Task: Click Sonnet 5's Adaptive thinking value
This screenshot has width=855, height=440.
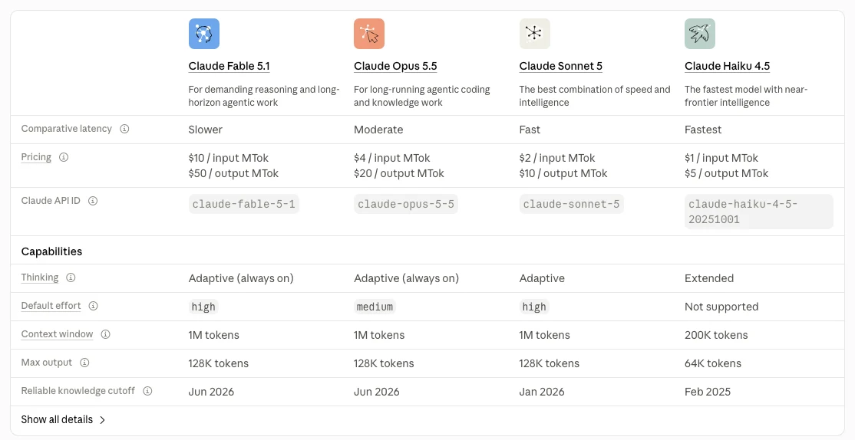Action: [x=541, y=278]
